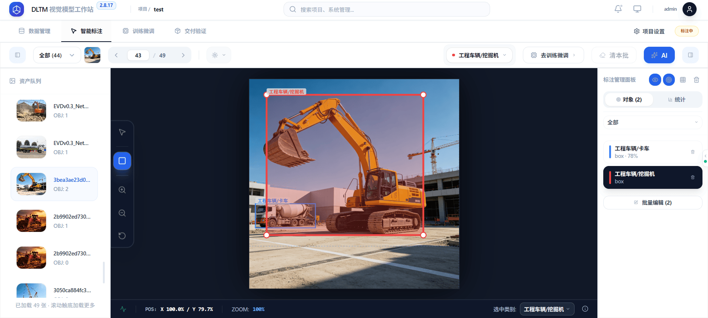Delete the 工程车辆/挖掘机 annotation
This screenshot has height=318, width=708.
(x=693, y=177)
